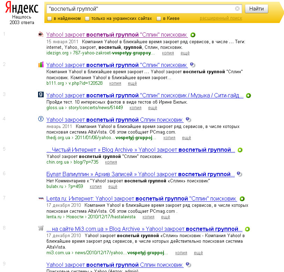The width and height of the screenshot is (284, 272).
Task: Open 'копия' for mi3.com.ua result
Action: coord(181,253)
